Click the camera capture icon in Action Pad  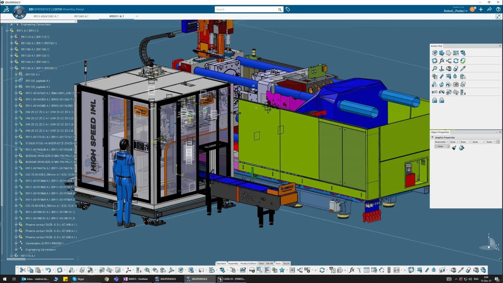click(x=456, y=84)
